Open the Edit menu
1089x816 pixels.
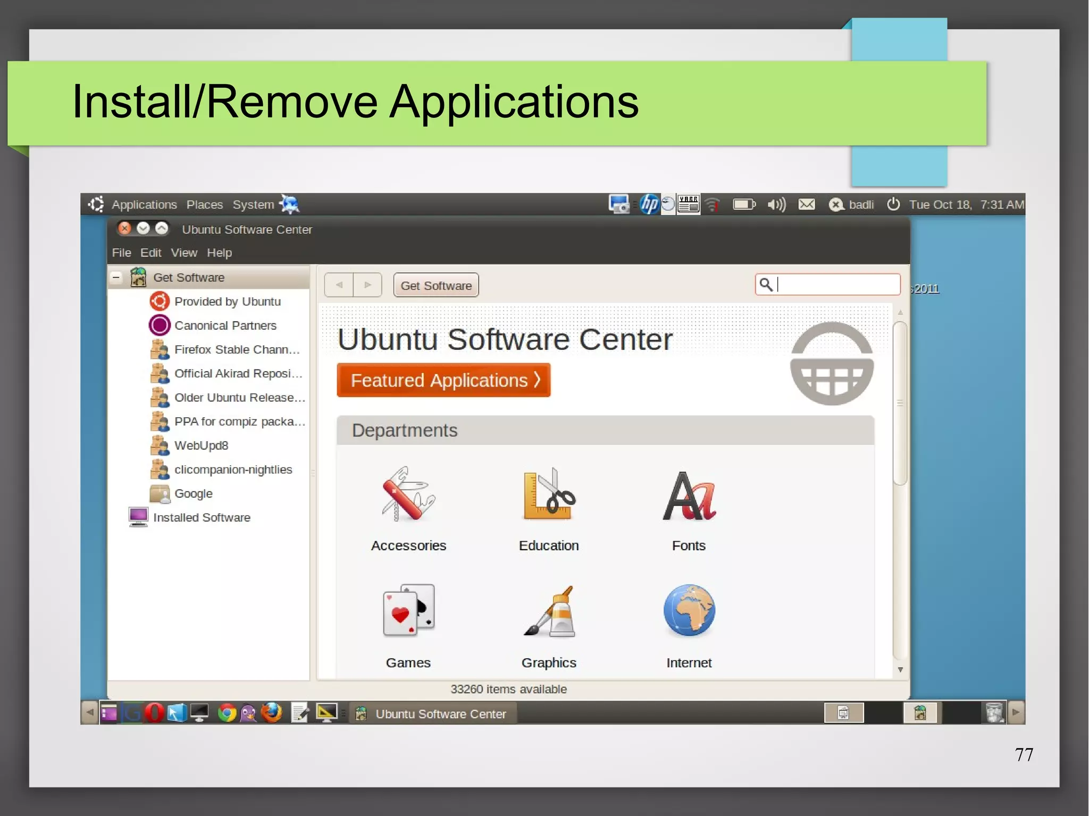coord(150,253)
